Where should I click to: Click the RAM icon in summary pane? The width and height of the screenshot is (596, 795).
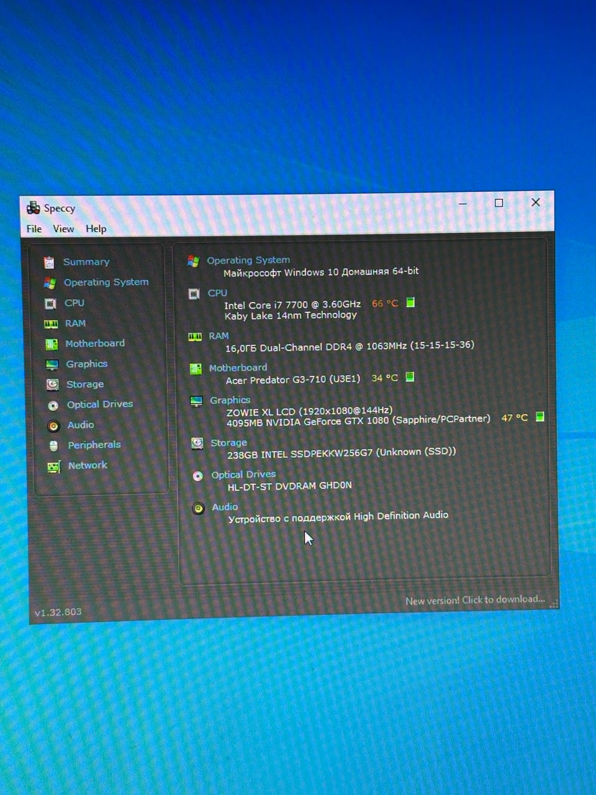(195, 337)
